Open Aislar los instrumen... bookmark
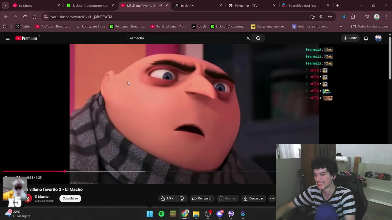This screenshot has width=392, height=220. tap(310, 27)
